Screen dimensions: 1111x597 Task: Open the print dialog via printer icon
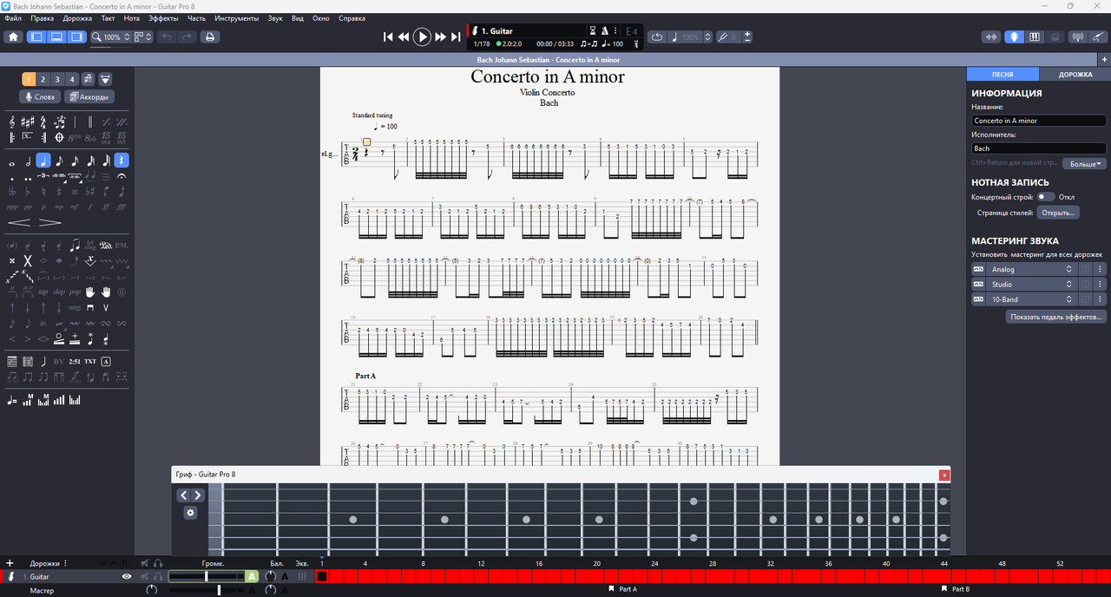point(209,37)
